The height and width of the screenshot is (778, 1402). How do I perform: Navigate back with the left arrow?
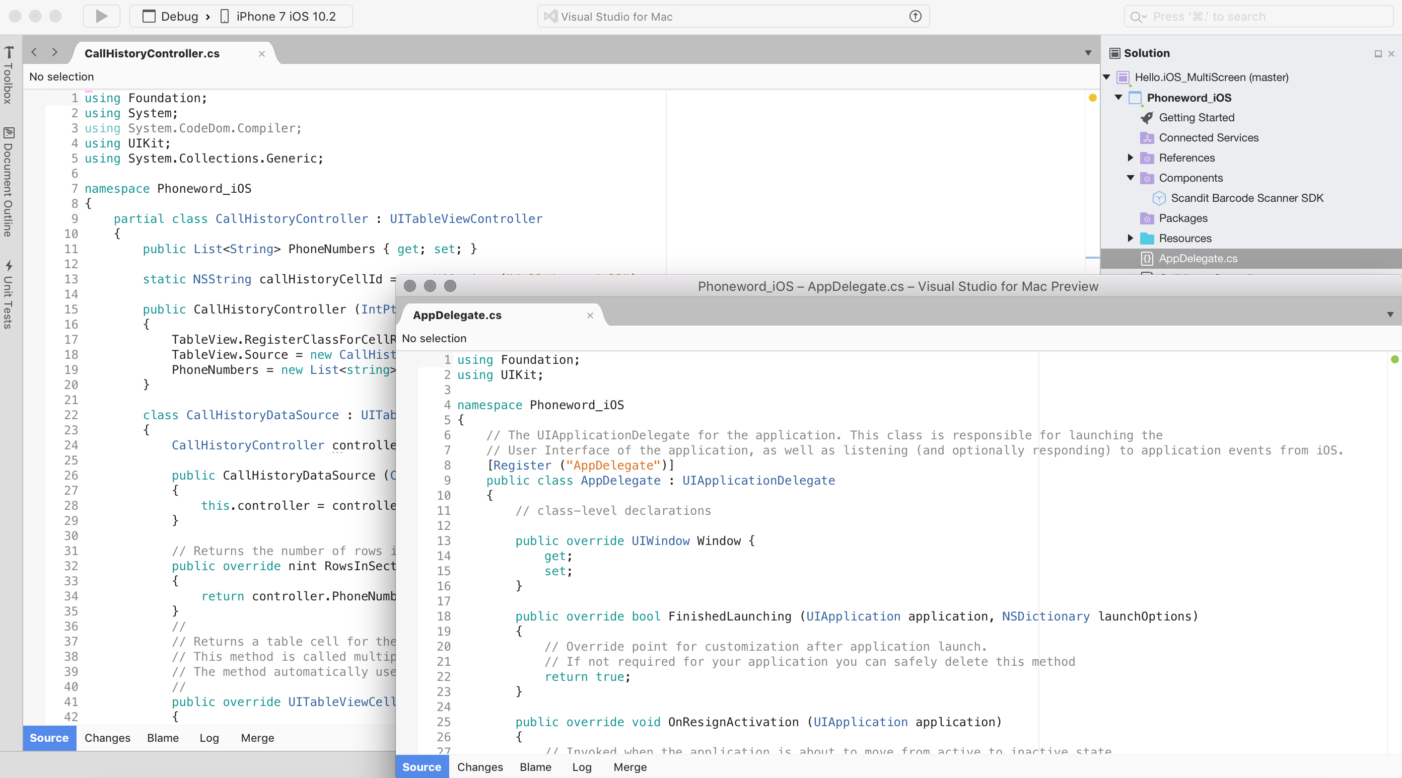pyautogui.click(x=34, y=52)
